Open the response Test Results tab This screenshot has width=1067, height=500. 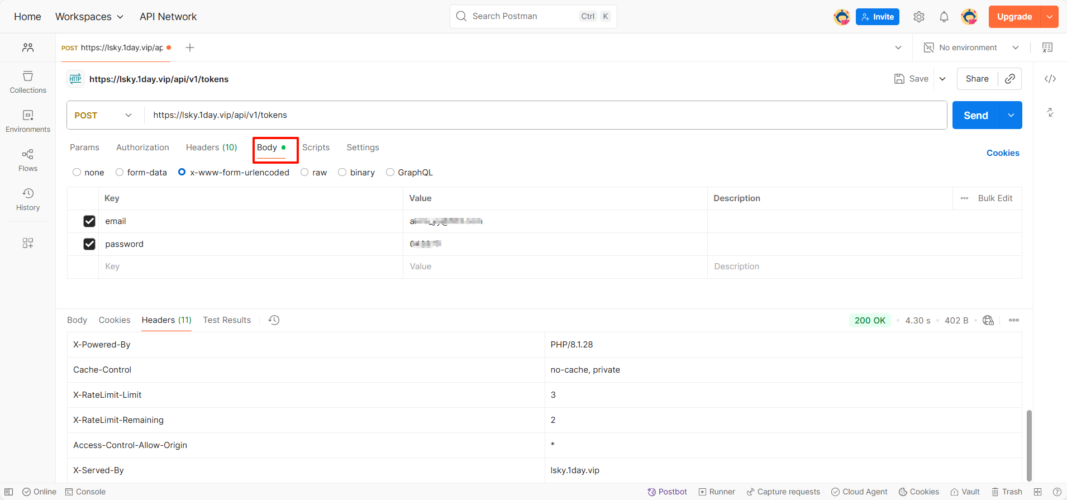[x=227, y=320]
